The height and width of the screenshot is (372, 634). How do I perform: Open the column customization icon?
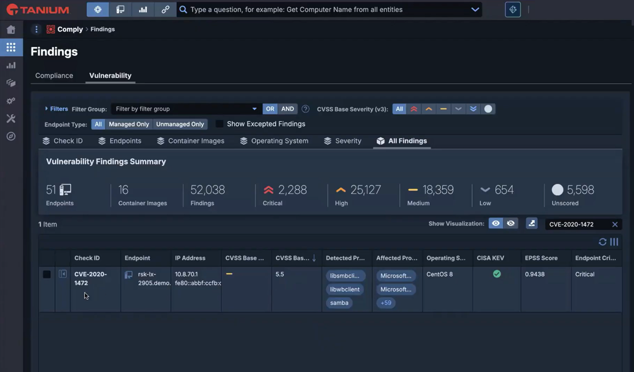[614, 242]
